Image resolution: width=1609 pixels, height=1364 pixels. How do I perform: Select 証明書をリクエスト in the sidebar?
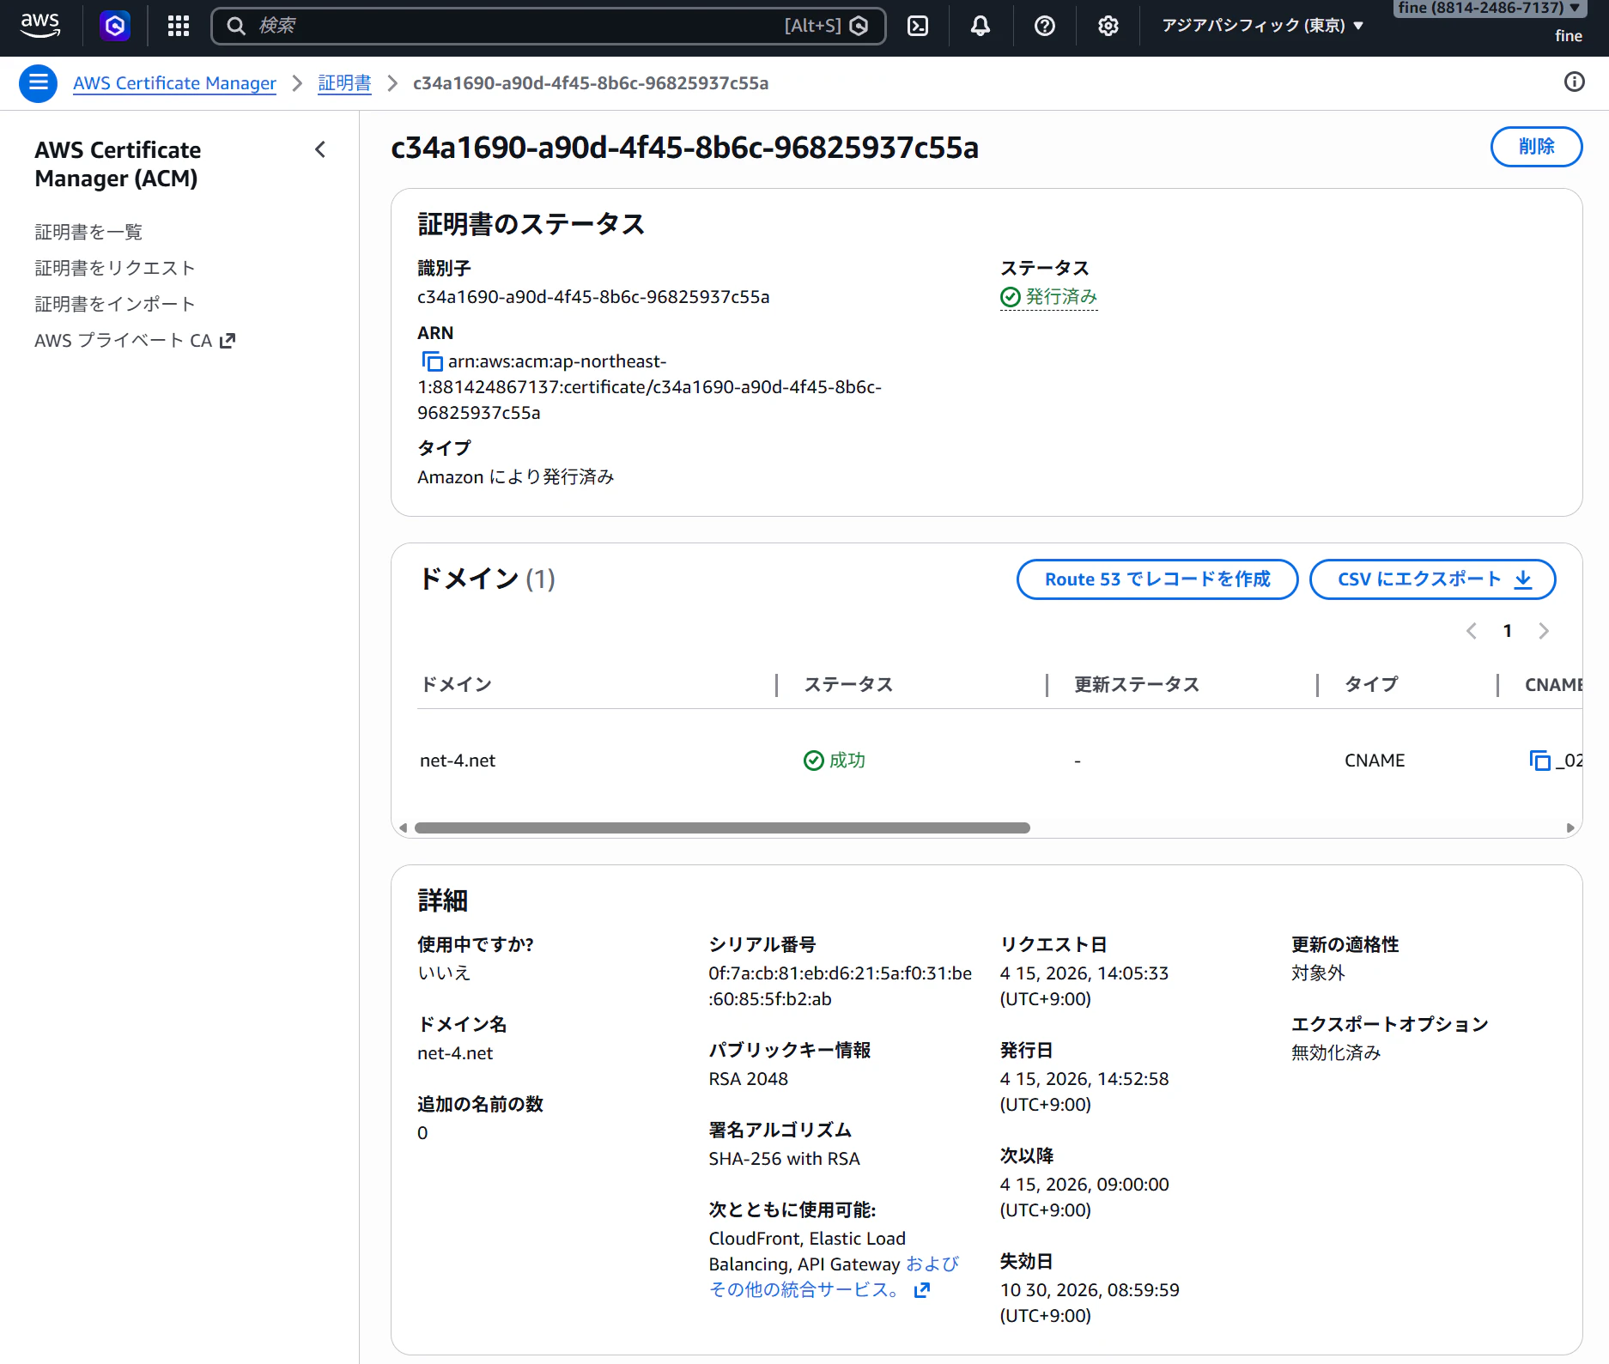pyautogui.click(x=115, y=268)
